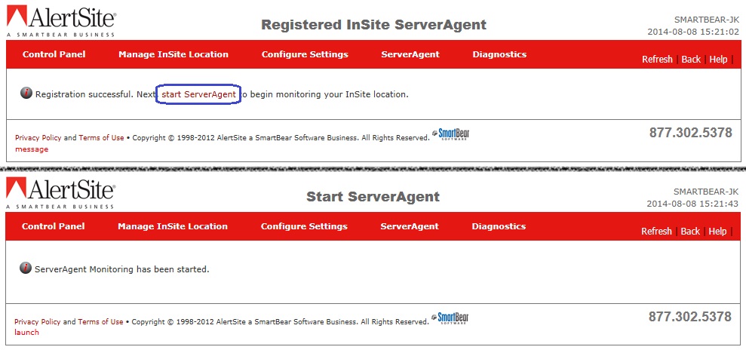Click phone number 877.302.5378 on Start ServerAgent page
This screenshot has width=746, height=353.
690,316
